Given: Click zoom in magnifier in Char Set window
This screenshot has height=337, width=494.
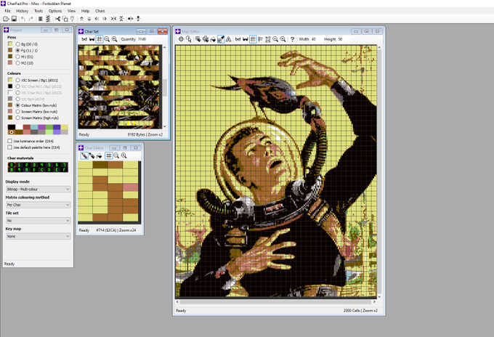Looking at the screenshot, I should pyautogui.click(x=114, y=39).
